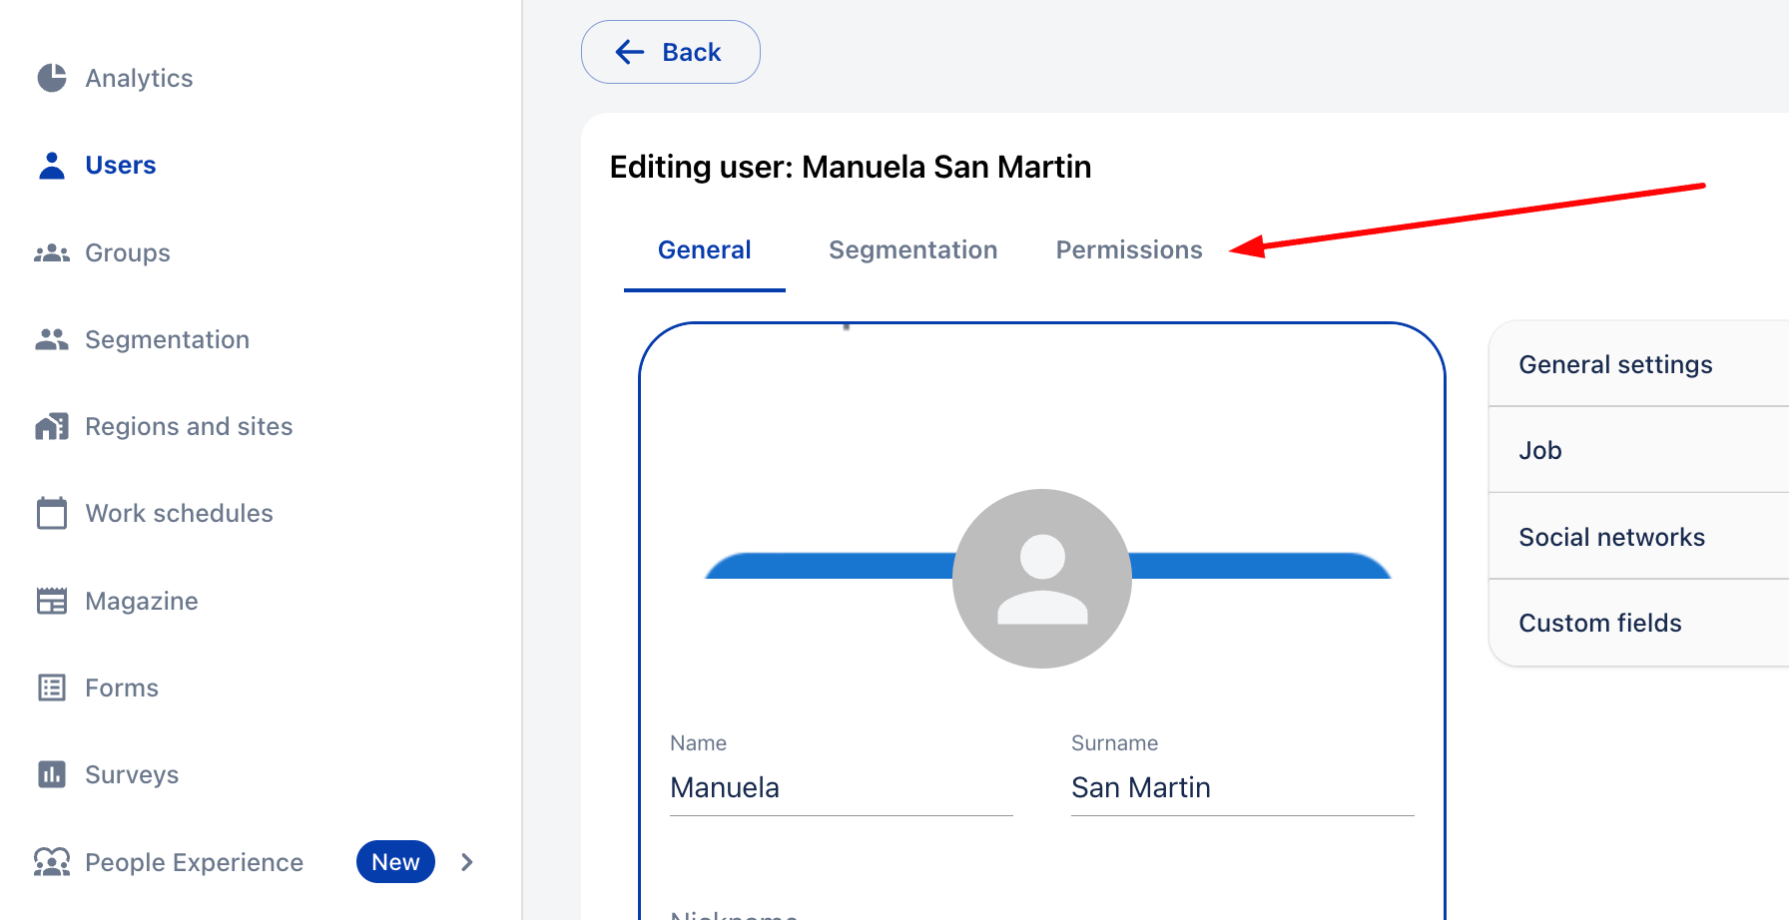The width and height of the screenshot is (1789, 920).
Task: Click the New badge beside People Experience
Action: [x=395, y=862]
